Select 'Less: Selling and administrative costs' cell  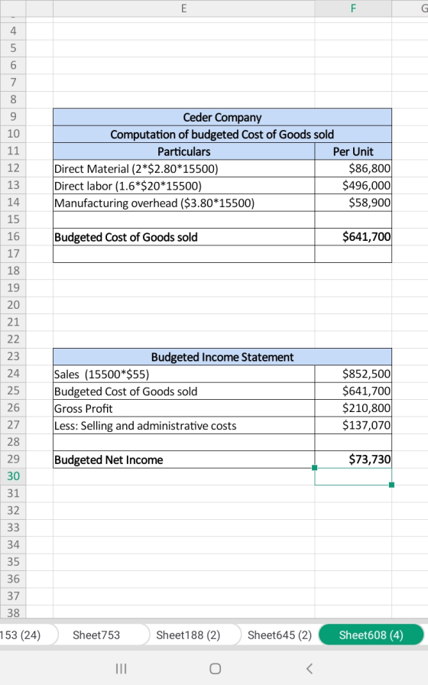(184, 425)
